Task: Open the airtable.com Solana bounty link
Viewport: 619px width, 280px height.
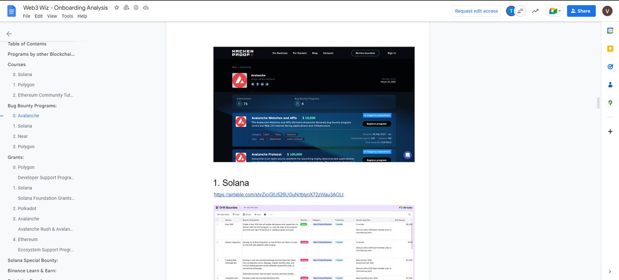Action: pos(279,194)
